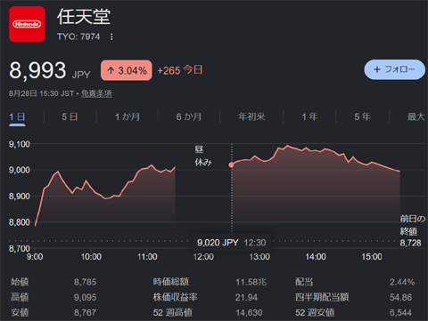Show the 5年 chart range
This screenshot has width=428, height=321.
click(x=362, y=116)
